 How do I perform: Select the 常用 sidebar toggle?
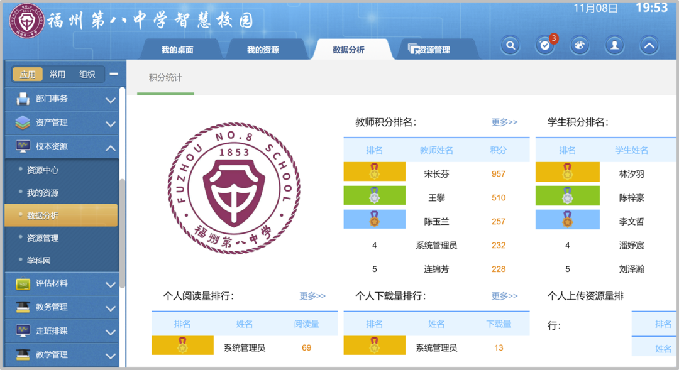[57, 74]
